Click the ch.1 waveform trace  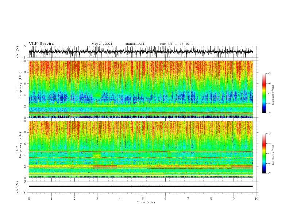[x=140, y=52]
